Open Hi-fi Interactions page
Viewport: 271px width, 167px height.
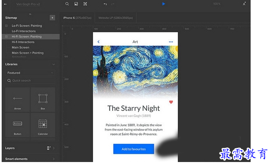23,42
